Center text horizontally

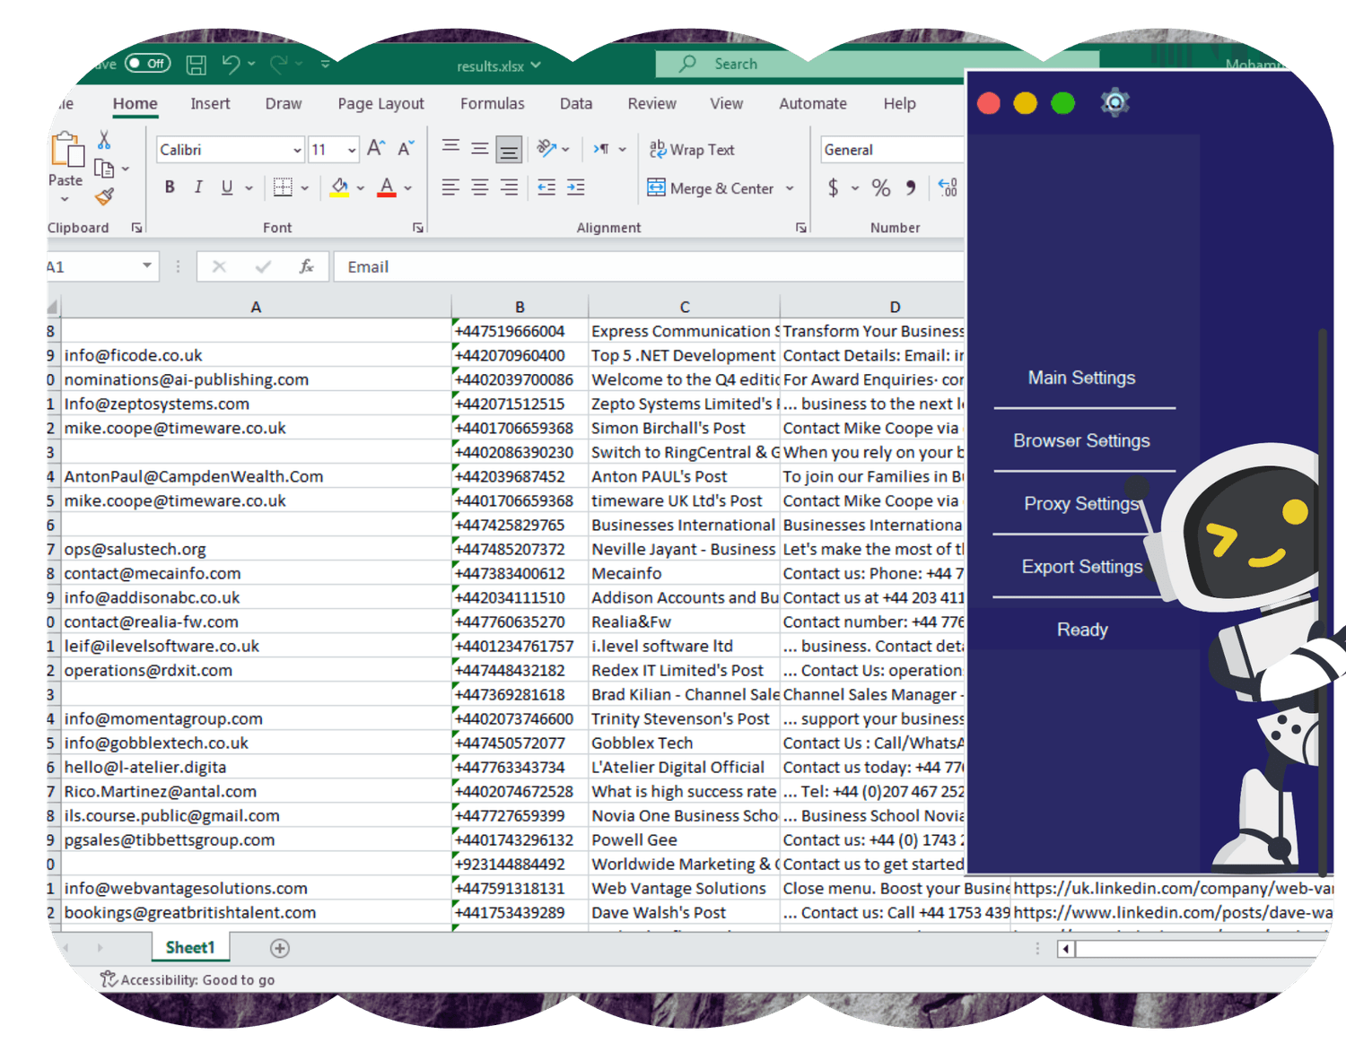480,187
